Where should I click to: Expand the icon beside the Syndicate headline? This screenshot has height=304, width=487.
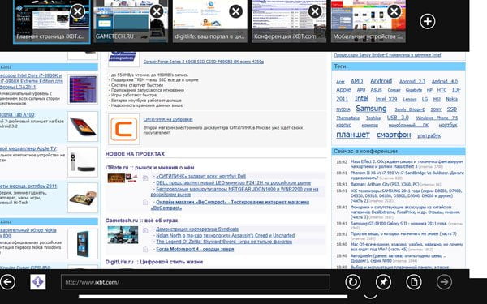(145, 230)
